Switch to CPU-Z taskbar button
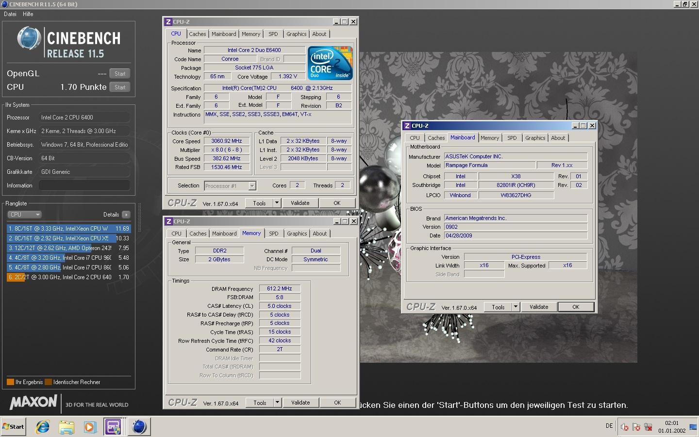The height and width of the screenshot is (437, 699). tap(113, 427)
